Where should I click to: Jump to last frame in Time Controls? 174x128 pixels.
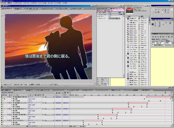click(x=163, y=37)
